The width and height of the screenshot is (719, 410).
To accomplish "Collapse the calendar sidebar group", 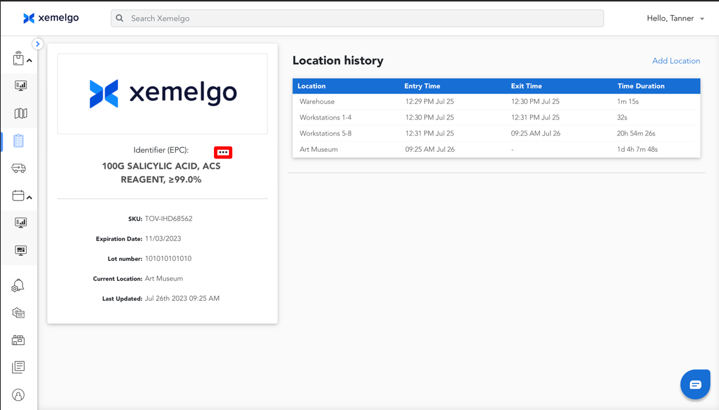I will click(29, 197).
